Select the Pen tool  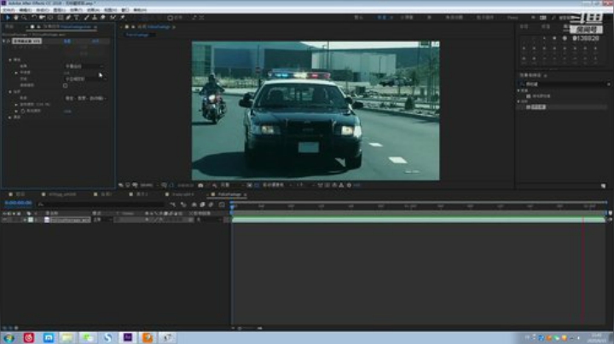point(68,18)
